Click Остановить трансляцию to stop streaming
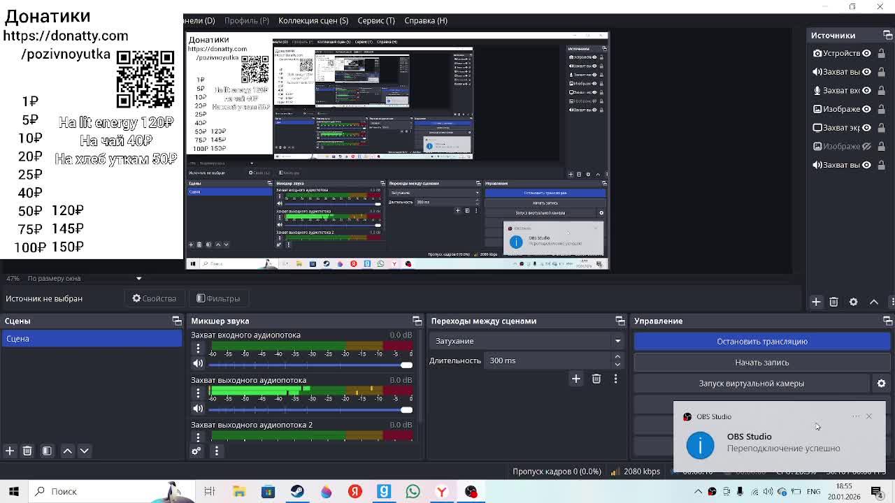895x503 pixels. click(x=762, y=341)
